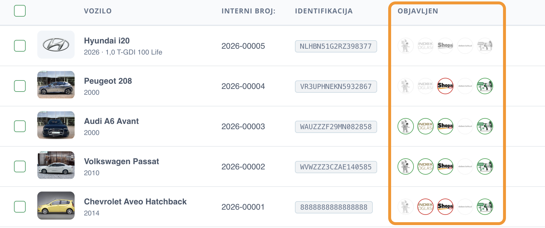Screen dimensions: 545x228
Task: Click megaphone icon in Chevrolet Aveo row
Action: (x=485, y=207)
